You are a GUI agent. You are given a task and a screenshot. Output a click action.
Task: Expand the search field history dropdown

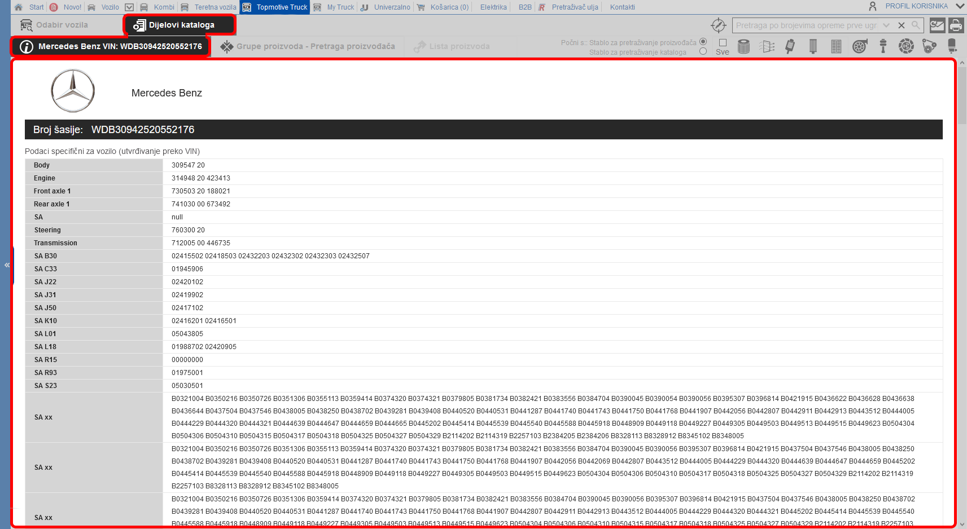click(x=886, y=25)
